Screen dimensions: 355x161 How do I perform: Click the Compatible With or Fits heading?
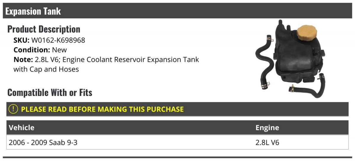[50, 93]
